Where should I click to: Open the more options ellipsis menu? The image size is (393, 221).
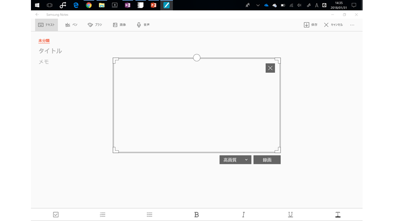tap(352, 25)
